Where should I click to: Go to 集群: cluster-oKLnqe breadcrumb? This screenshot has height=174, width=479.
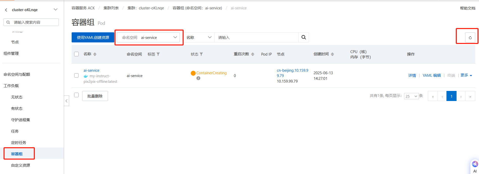pyautogui.click(x=146, y=8)
